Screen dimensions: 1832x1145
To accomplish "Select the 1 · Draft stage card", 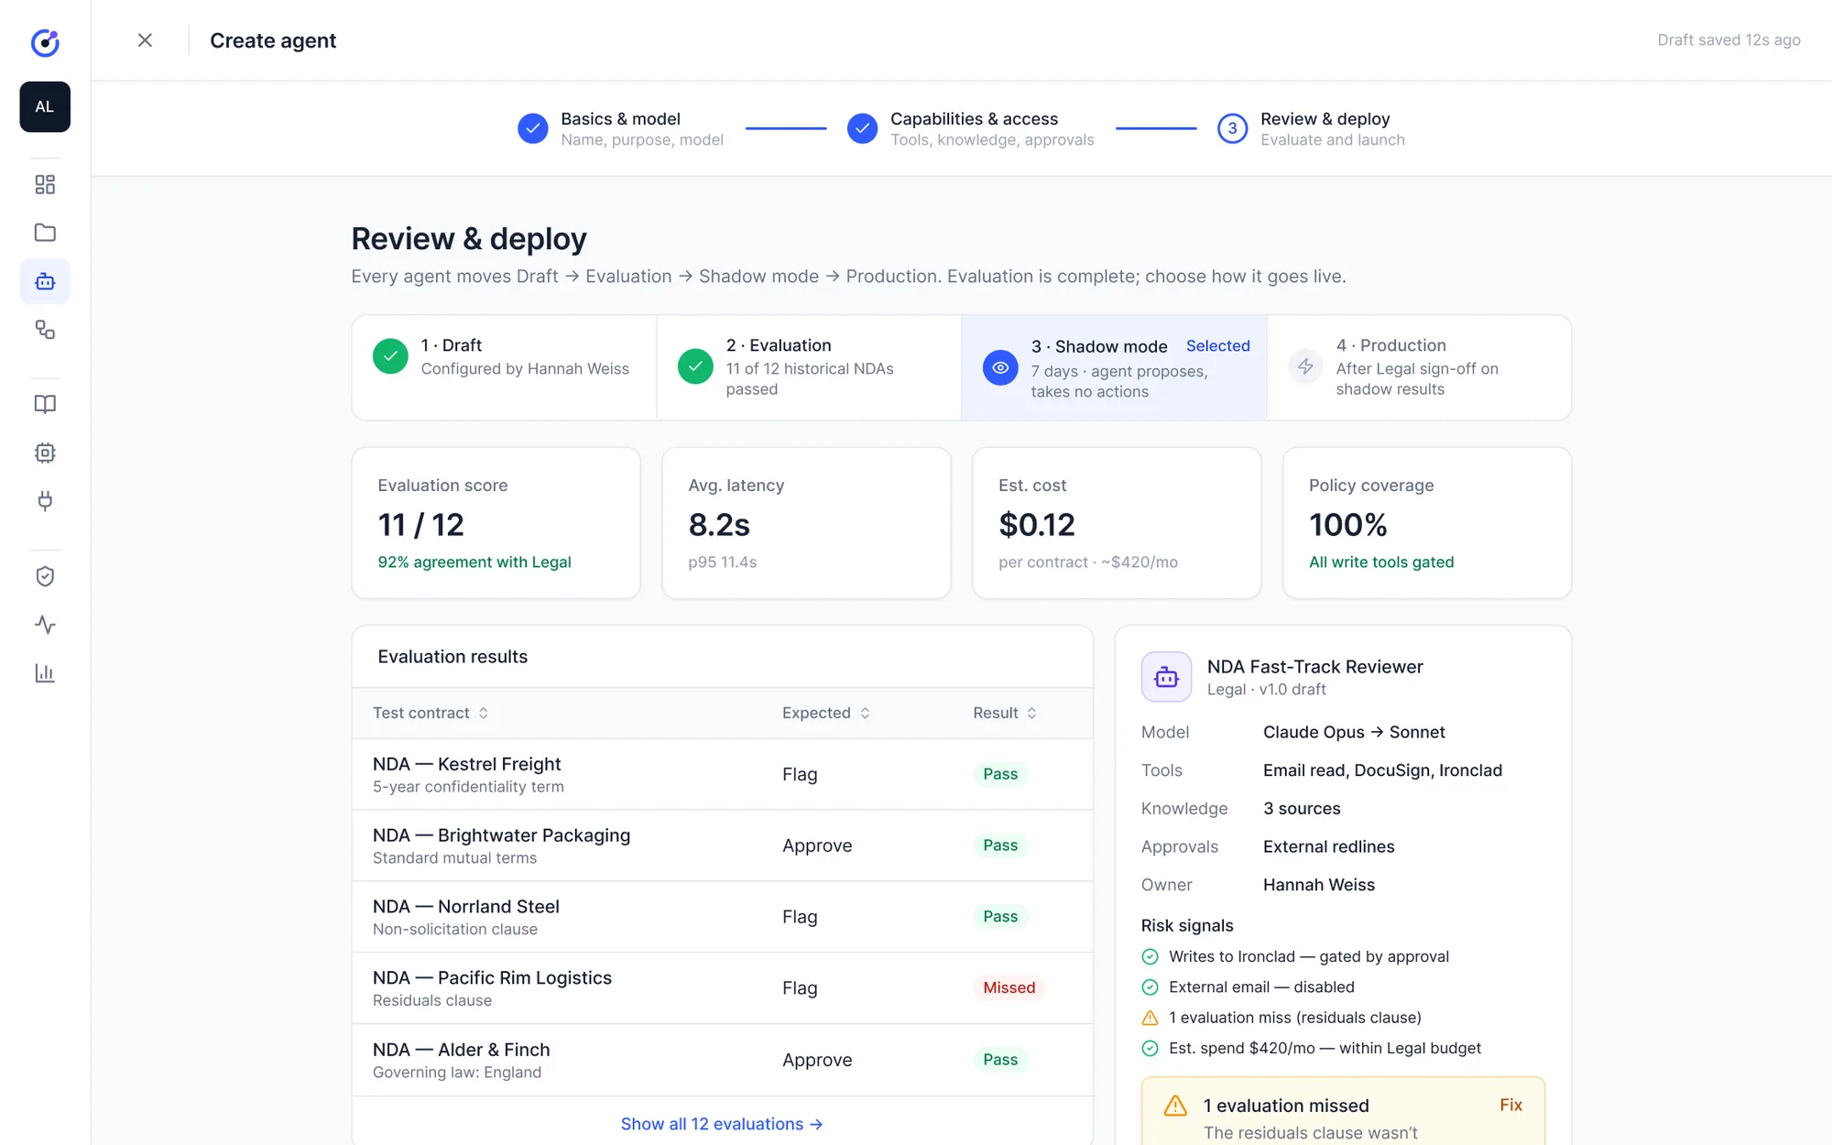I will coord(504,367).
